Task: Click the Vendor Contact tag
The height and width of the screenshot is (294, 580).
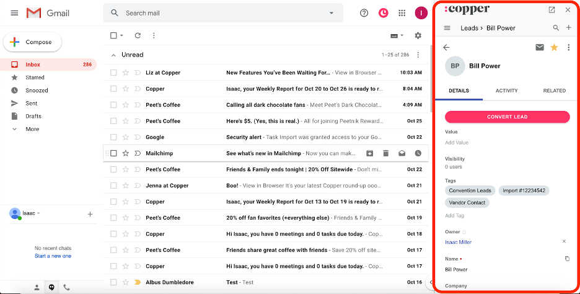Action: [x=467, y=203]
